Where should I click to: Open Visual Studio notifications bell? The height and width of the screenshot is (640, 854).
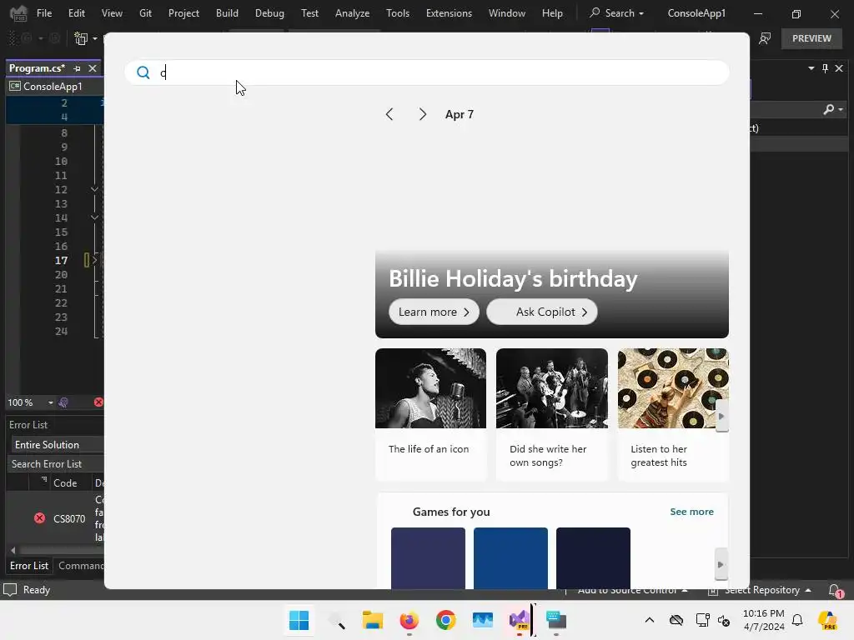[835, 591]
